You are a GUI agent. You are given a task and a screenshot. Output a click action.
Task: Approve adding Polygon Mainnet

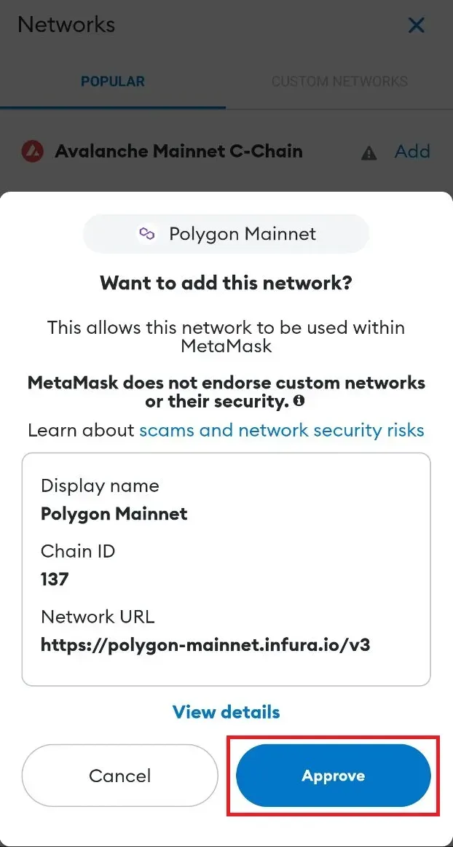click(333, 776)
